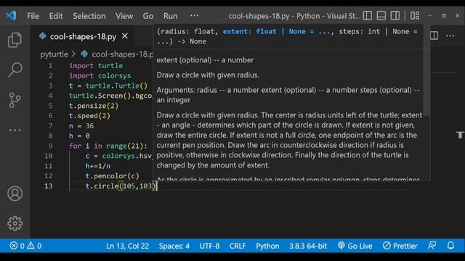Split the editor to the right
The width and height of the screenshot is (465, 261).
tap(434, 36)
